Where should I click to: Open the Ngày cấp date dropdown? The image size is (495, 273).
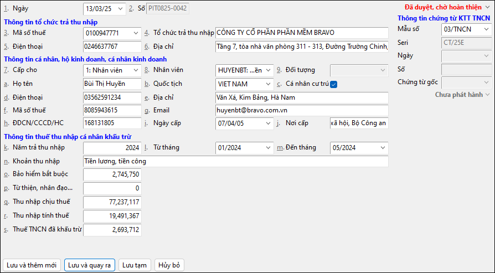pyautogui.click(x=269, y=123)
